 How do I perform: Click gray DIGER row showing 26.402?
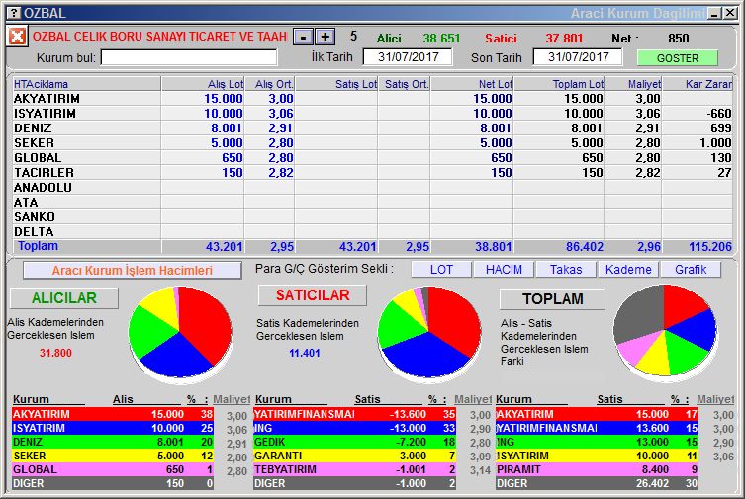(x=597, y=483)
